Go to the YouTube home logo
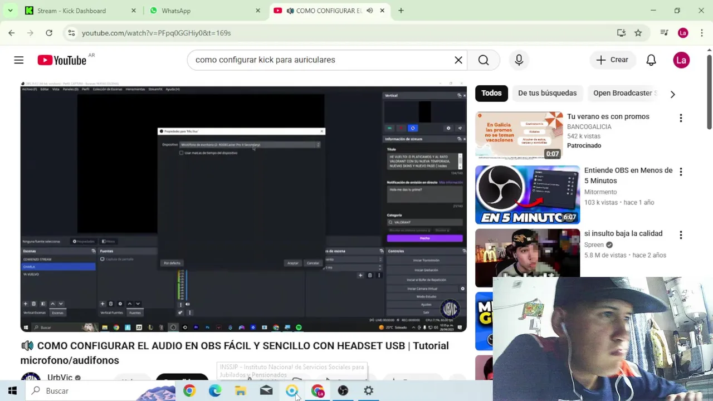The width and height of the screenshot is (713, 401). (x=62, y=60)
